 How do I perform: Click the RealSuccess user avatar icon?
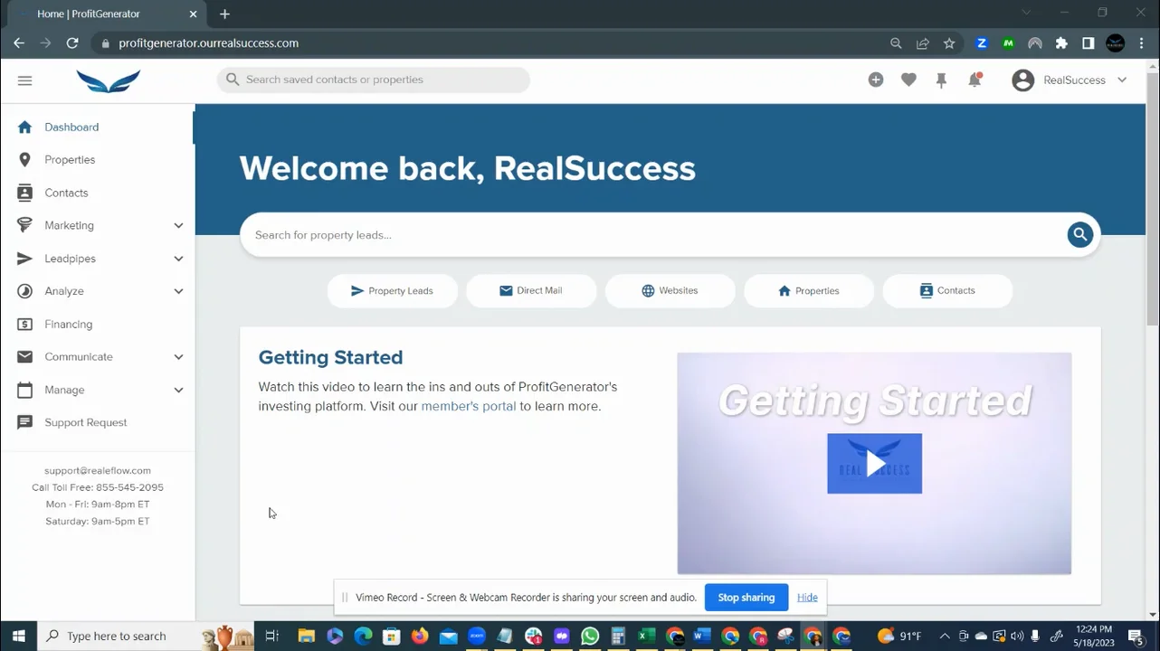(1023, 80)
